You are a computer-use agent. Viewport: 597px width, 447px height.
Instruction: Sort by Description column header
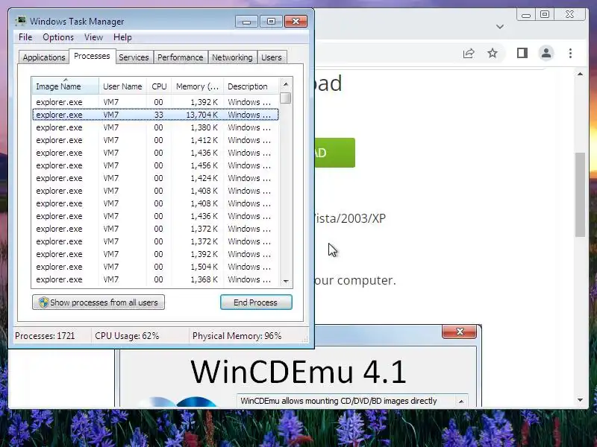251,86
